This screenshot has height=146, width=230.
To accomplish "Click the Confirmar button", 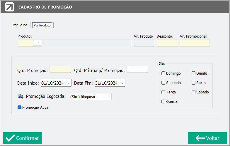I will pos(22,138).
